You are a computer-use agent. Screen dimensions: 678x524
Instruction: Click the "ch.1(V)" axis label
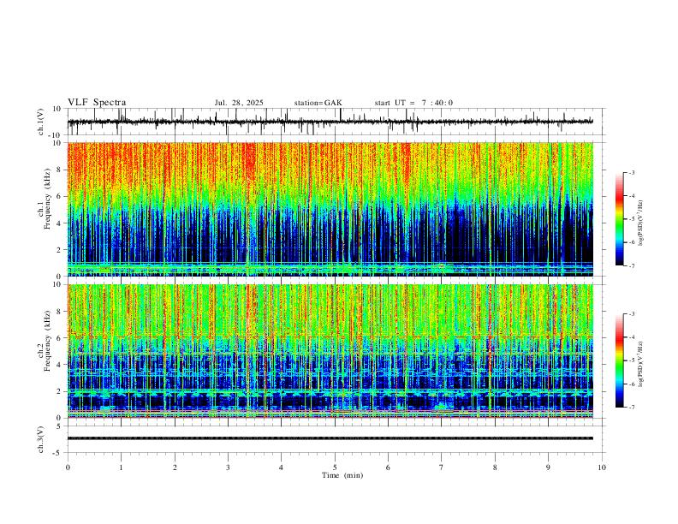click(42, 122)
